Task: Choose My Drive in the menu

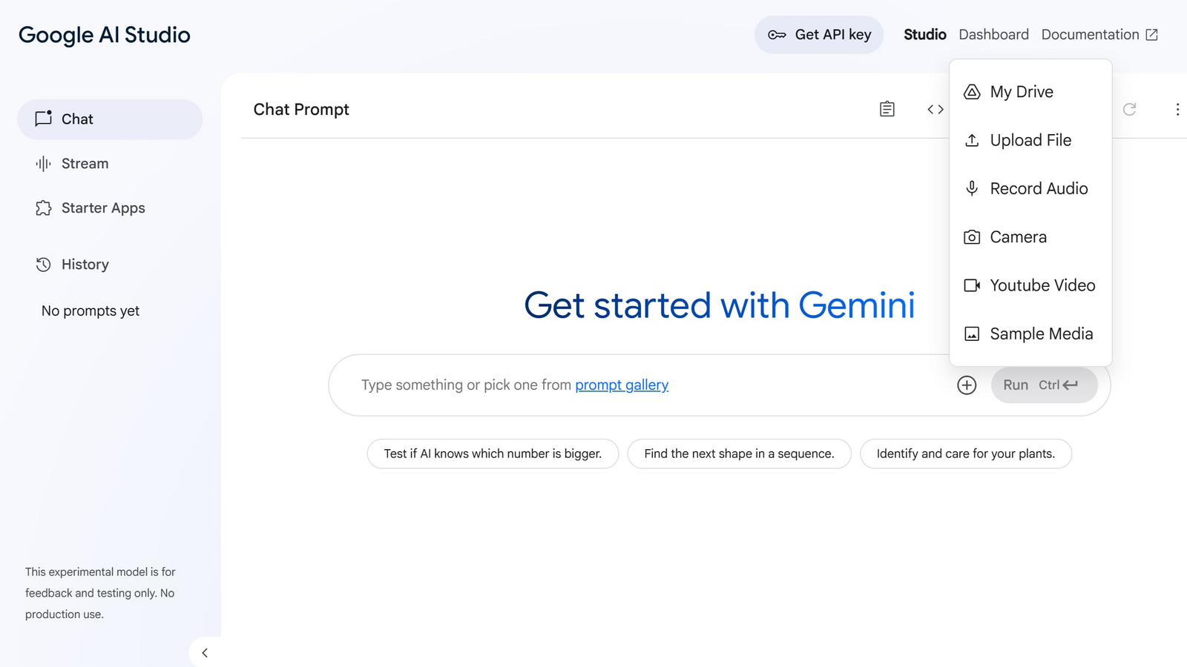Action: click(1022, 91)
